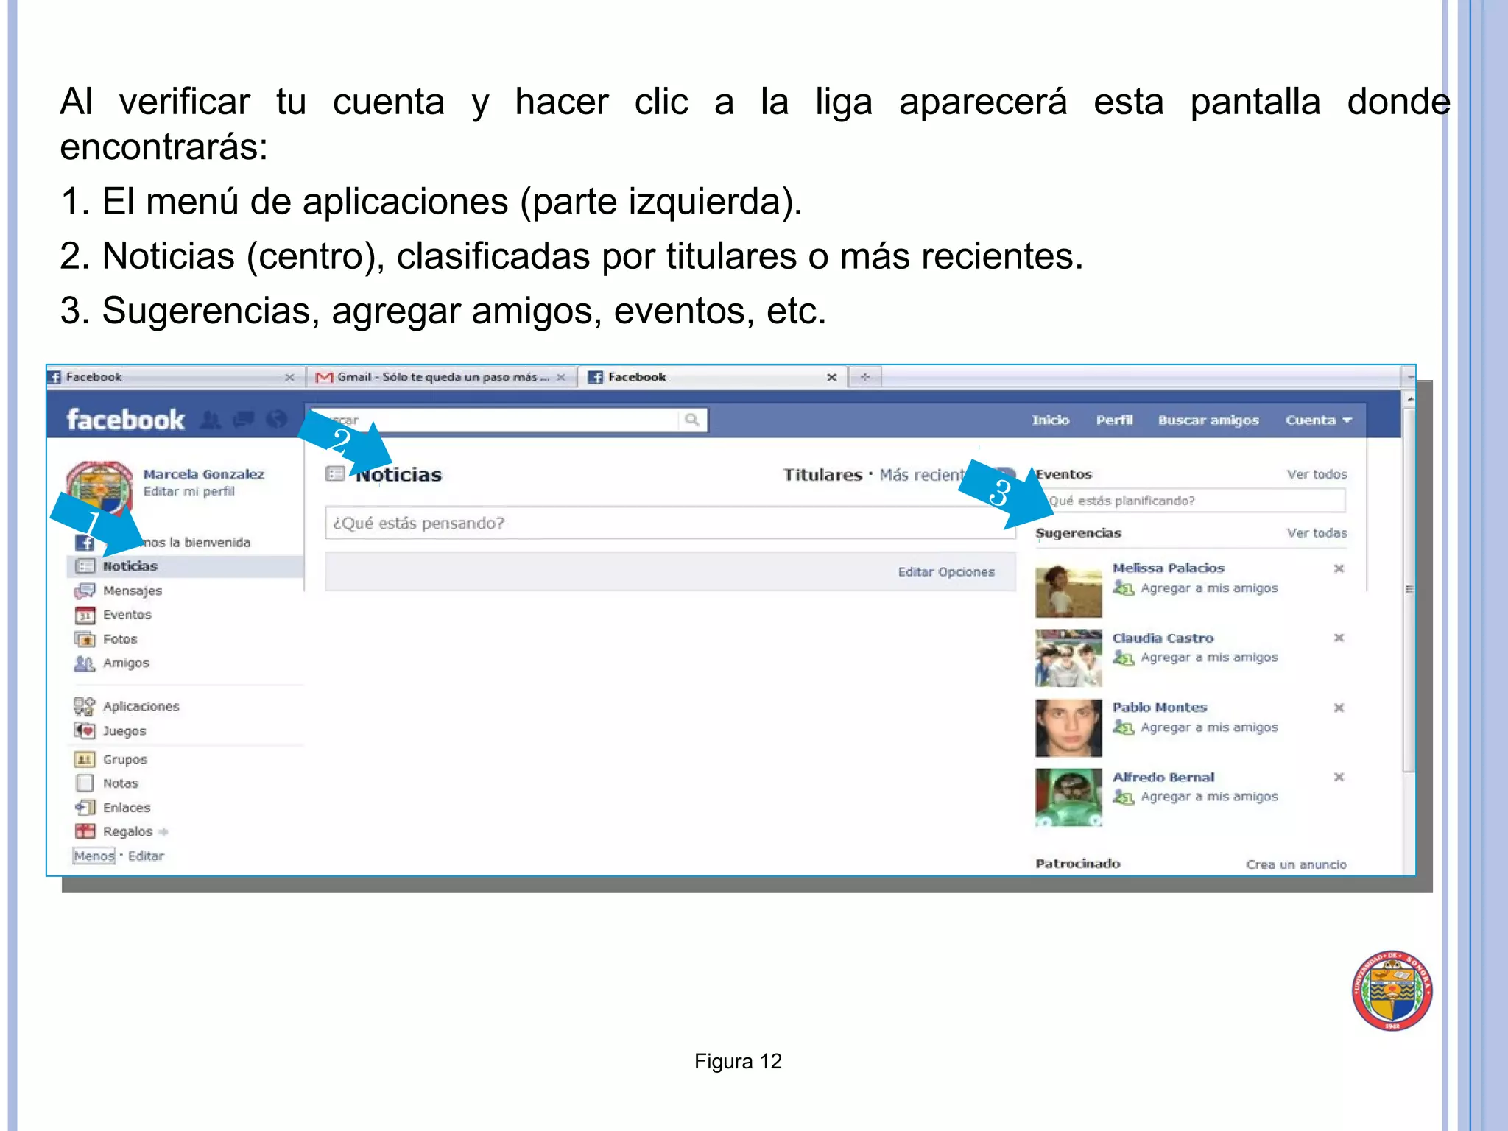Open notifications globe icon in header
Screen dimensions: 1508x1131
277,420
